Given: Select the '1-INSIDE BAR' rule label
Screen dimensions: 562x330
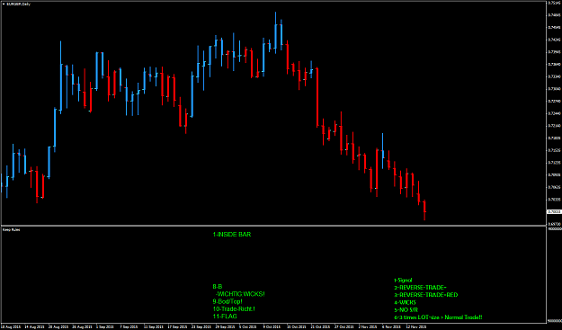Looking at the screenshot, I should point(232,235).
